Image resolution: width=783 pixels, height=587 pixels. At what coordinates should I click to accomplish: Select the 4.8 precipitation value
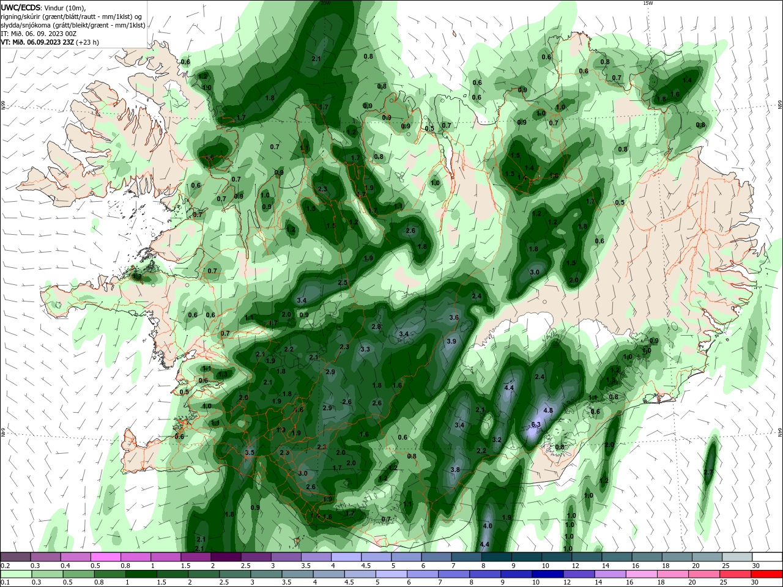tap(548, 411)
